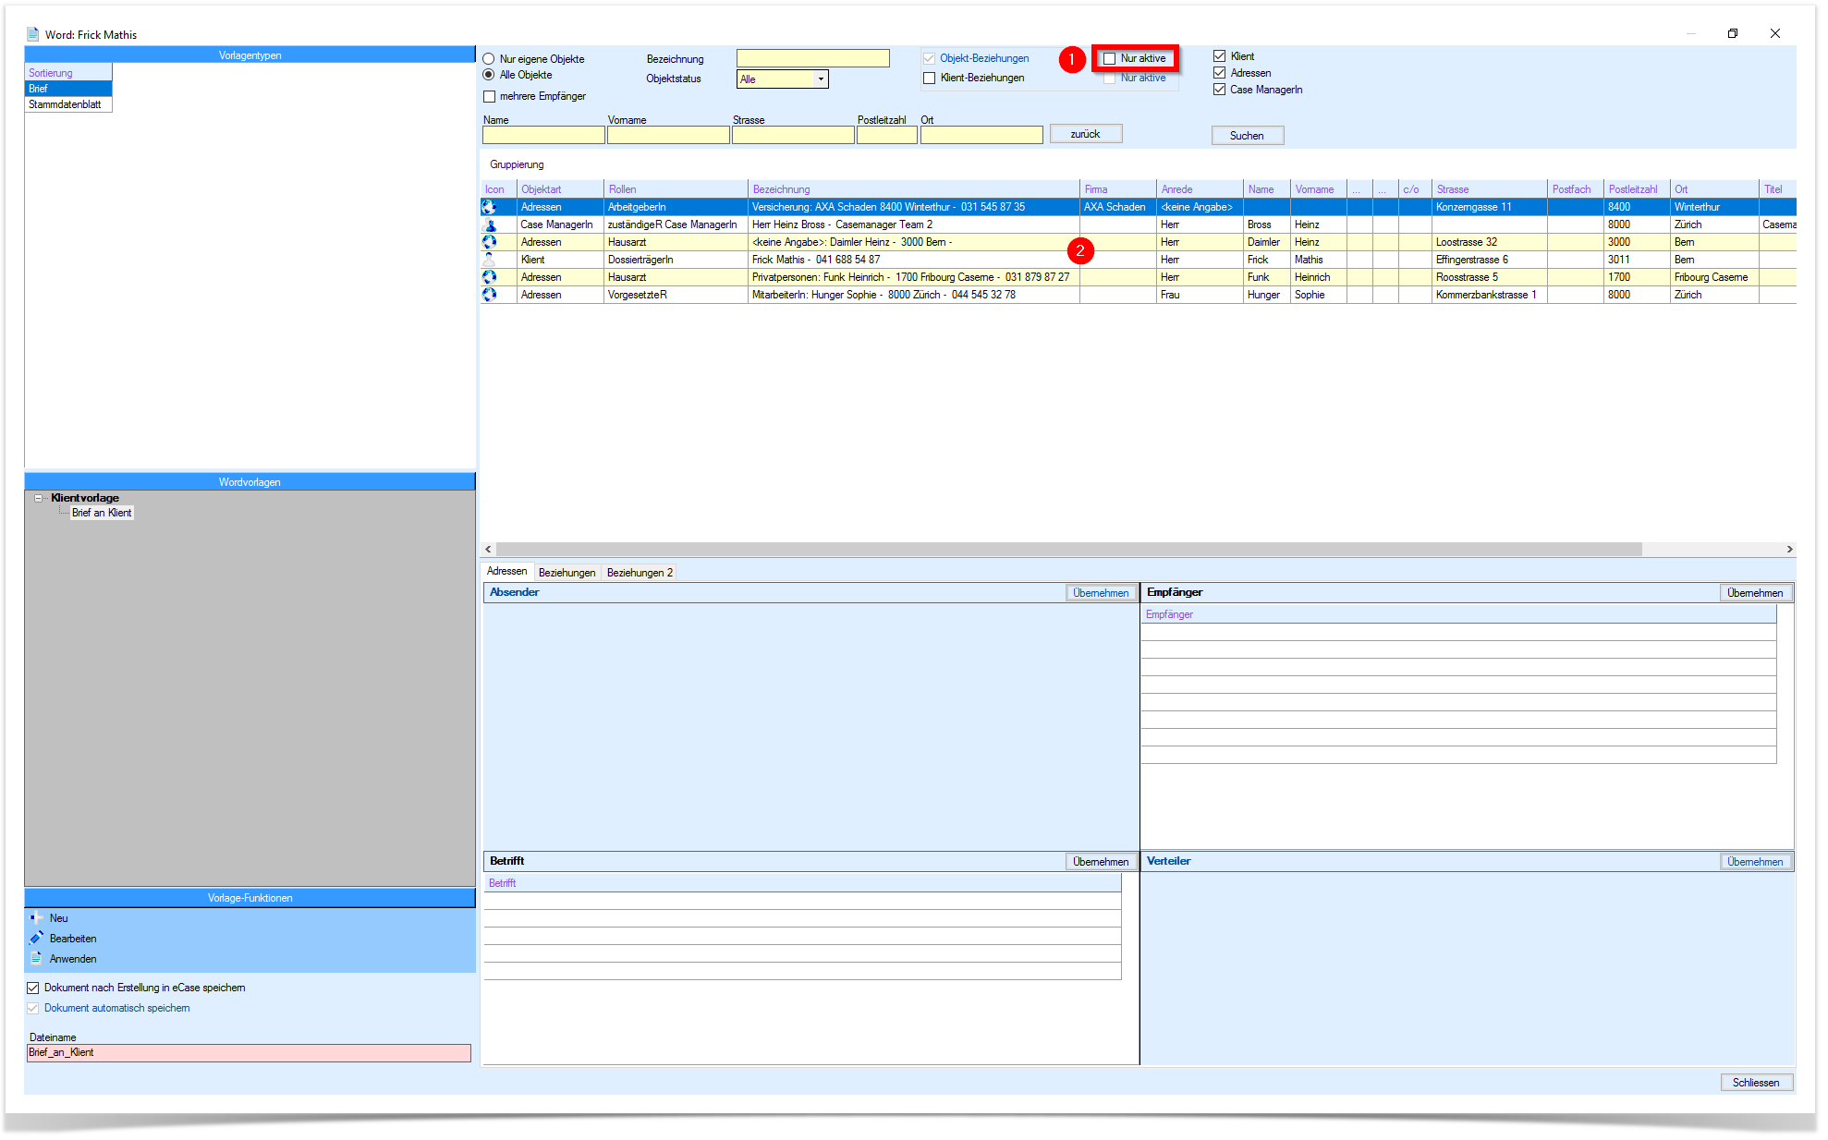The width and height of the screenshot is (1828, 1140).
Task: Uncheck the Klient filter checkbox
Action: coord(1219,56)
